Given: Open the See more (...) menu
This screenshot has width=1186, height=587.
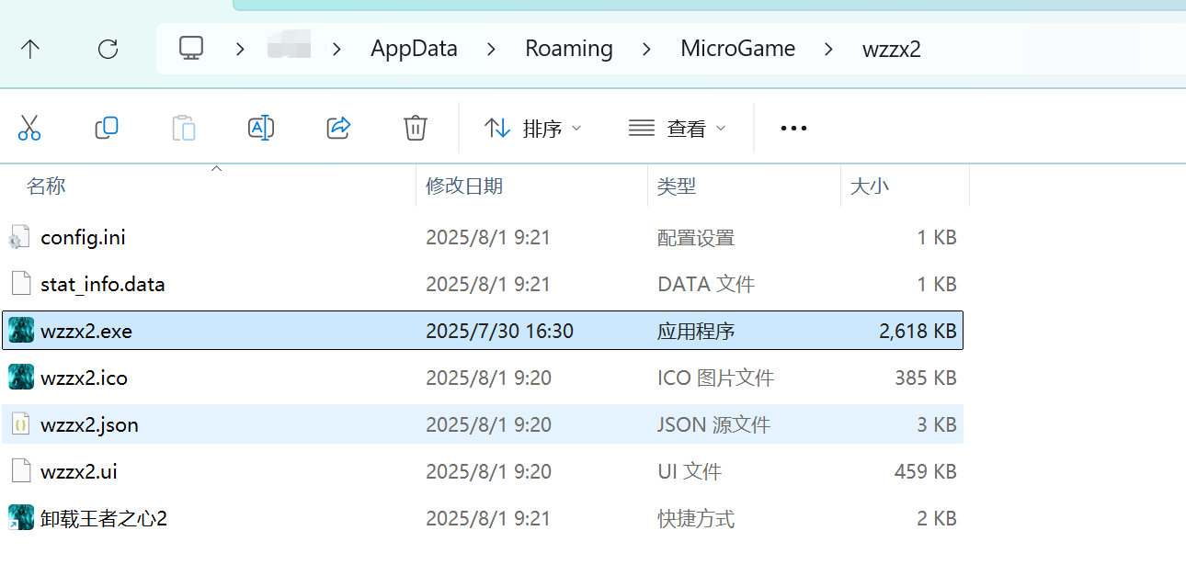Looking at the screenshot, I should (x=793, y=128).
